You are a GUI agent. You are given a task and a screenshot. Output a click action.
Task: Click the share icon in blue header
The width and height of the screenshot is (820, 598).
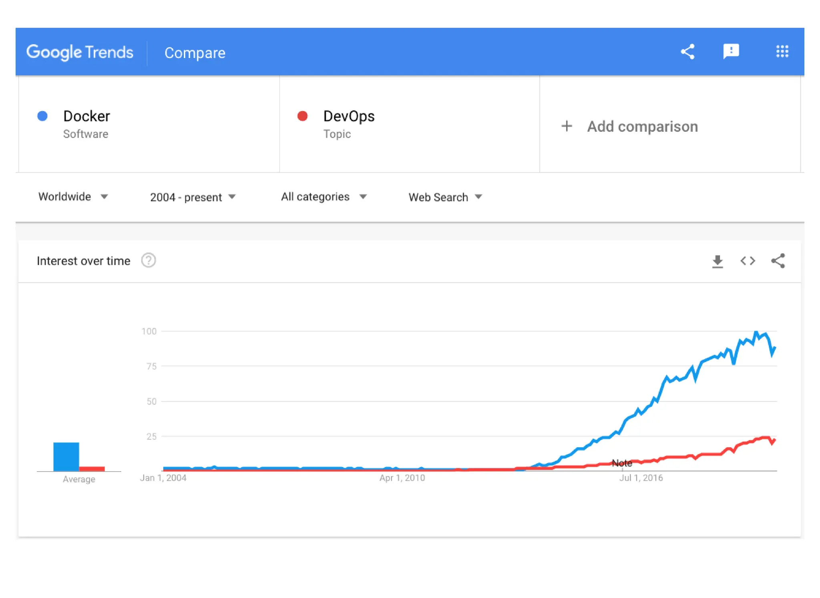tap(687, 52)
